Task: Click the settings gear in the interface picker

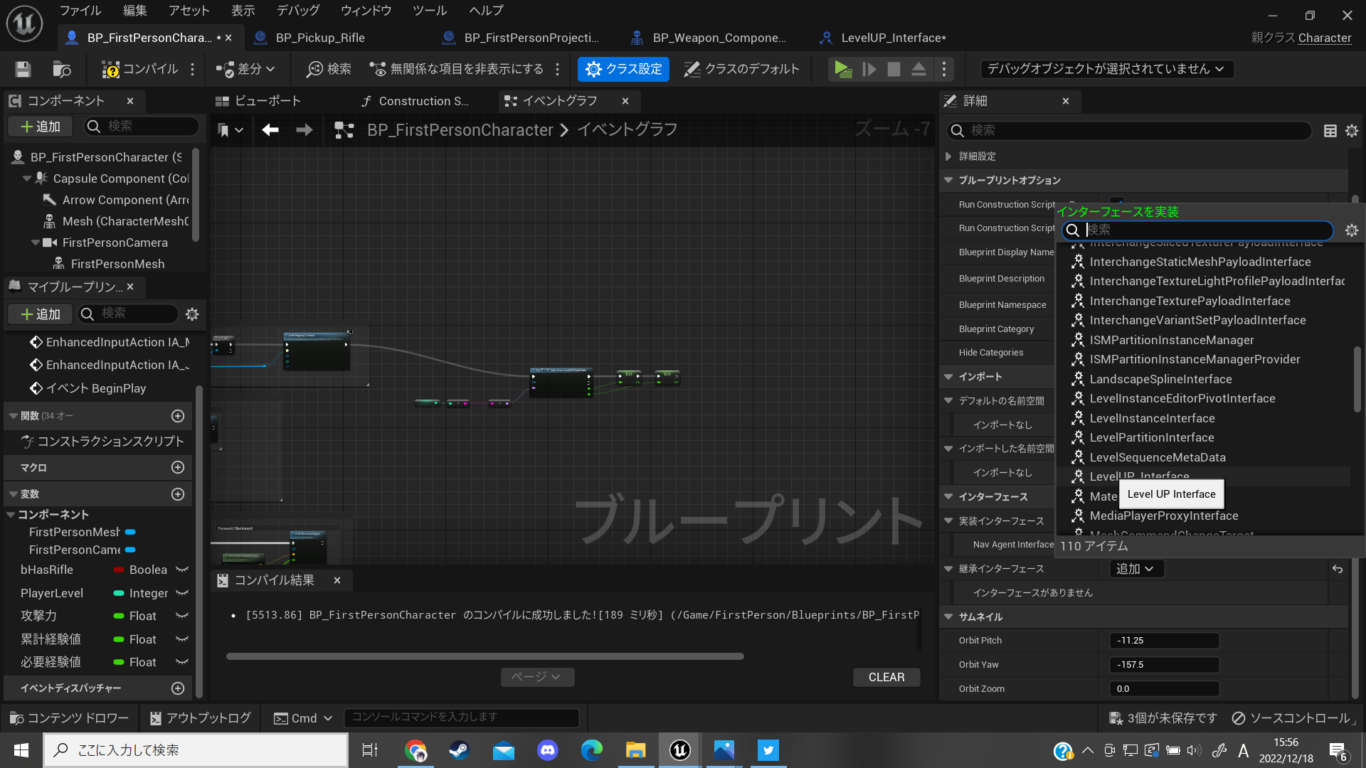Action: [x=1351, y=230]
